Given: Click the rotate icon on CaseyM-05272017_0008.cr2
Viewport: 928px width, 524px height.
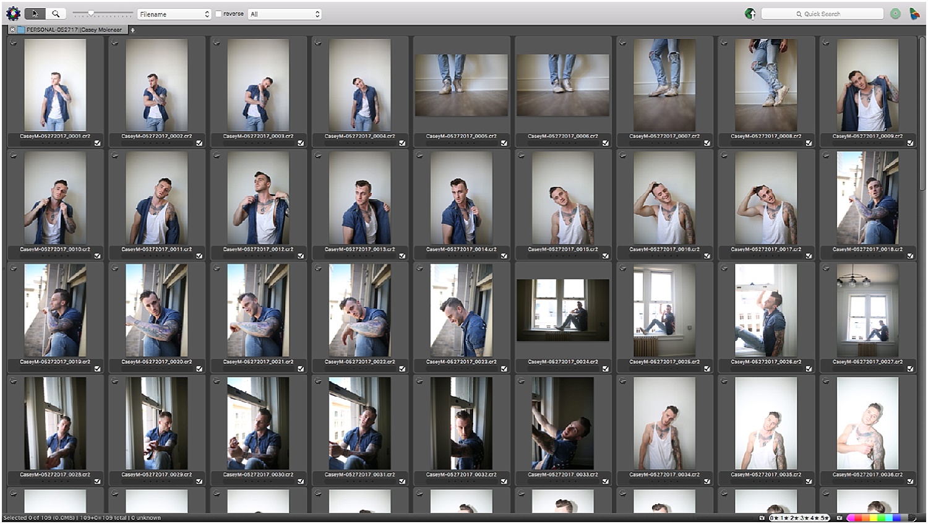Looking at the screenshot, I should point(724,43).
